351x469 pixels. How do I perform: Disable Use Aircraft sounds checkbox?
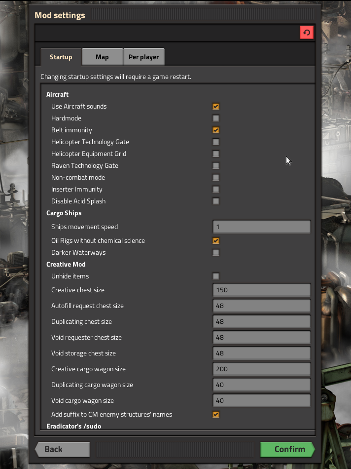[216, 107]
